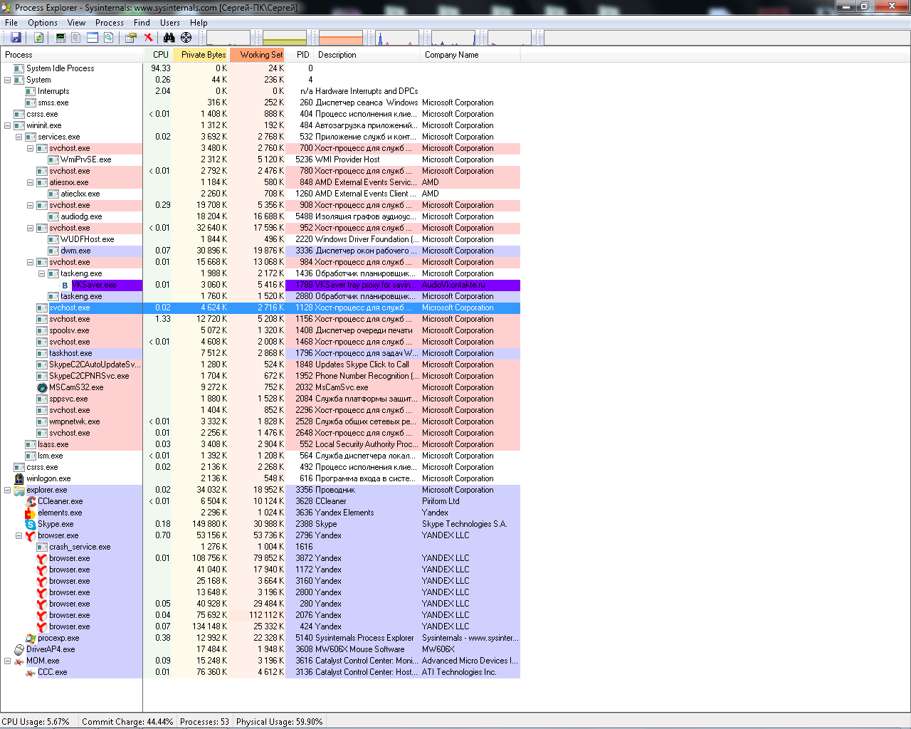Collapse the taskeng.exe PID 1436 node
The height and width of the screenshot is (729, 911).
(x=42, y=273)
